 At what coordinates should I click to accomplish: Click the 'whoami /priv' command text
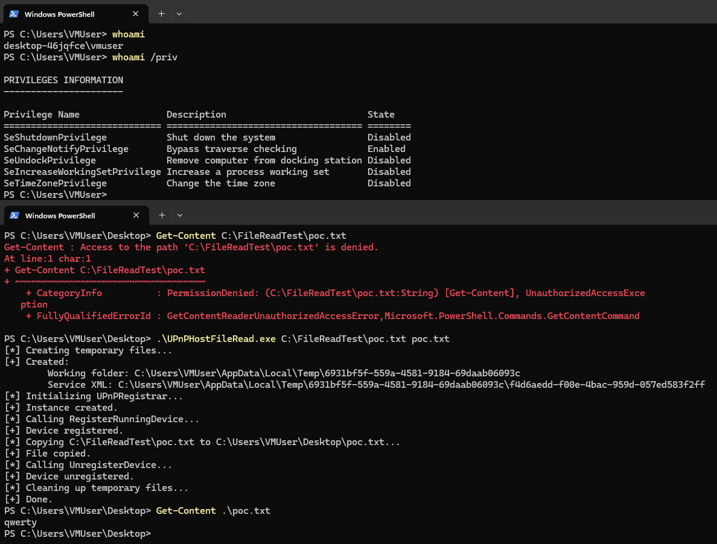(144, 57)
